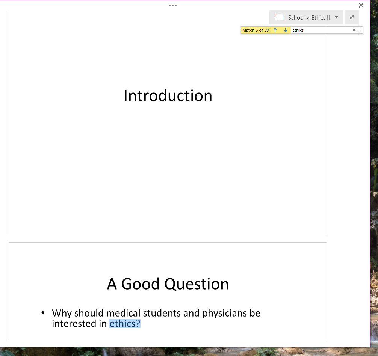Click the line 'Why should medical students and physicians be'

point(156,313)
